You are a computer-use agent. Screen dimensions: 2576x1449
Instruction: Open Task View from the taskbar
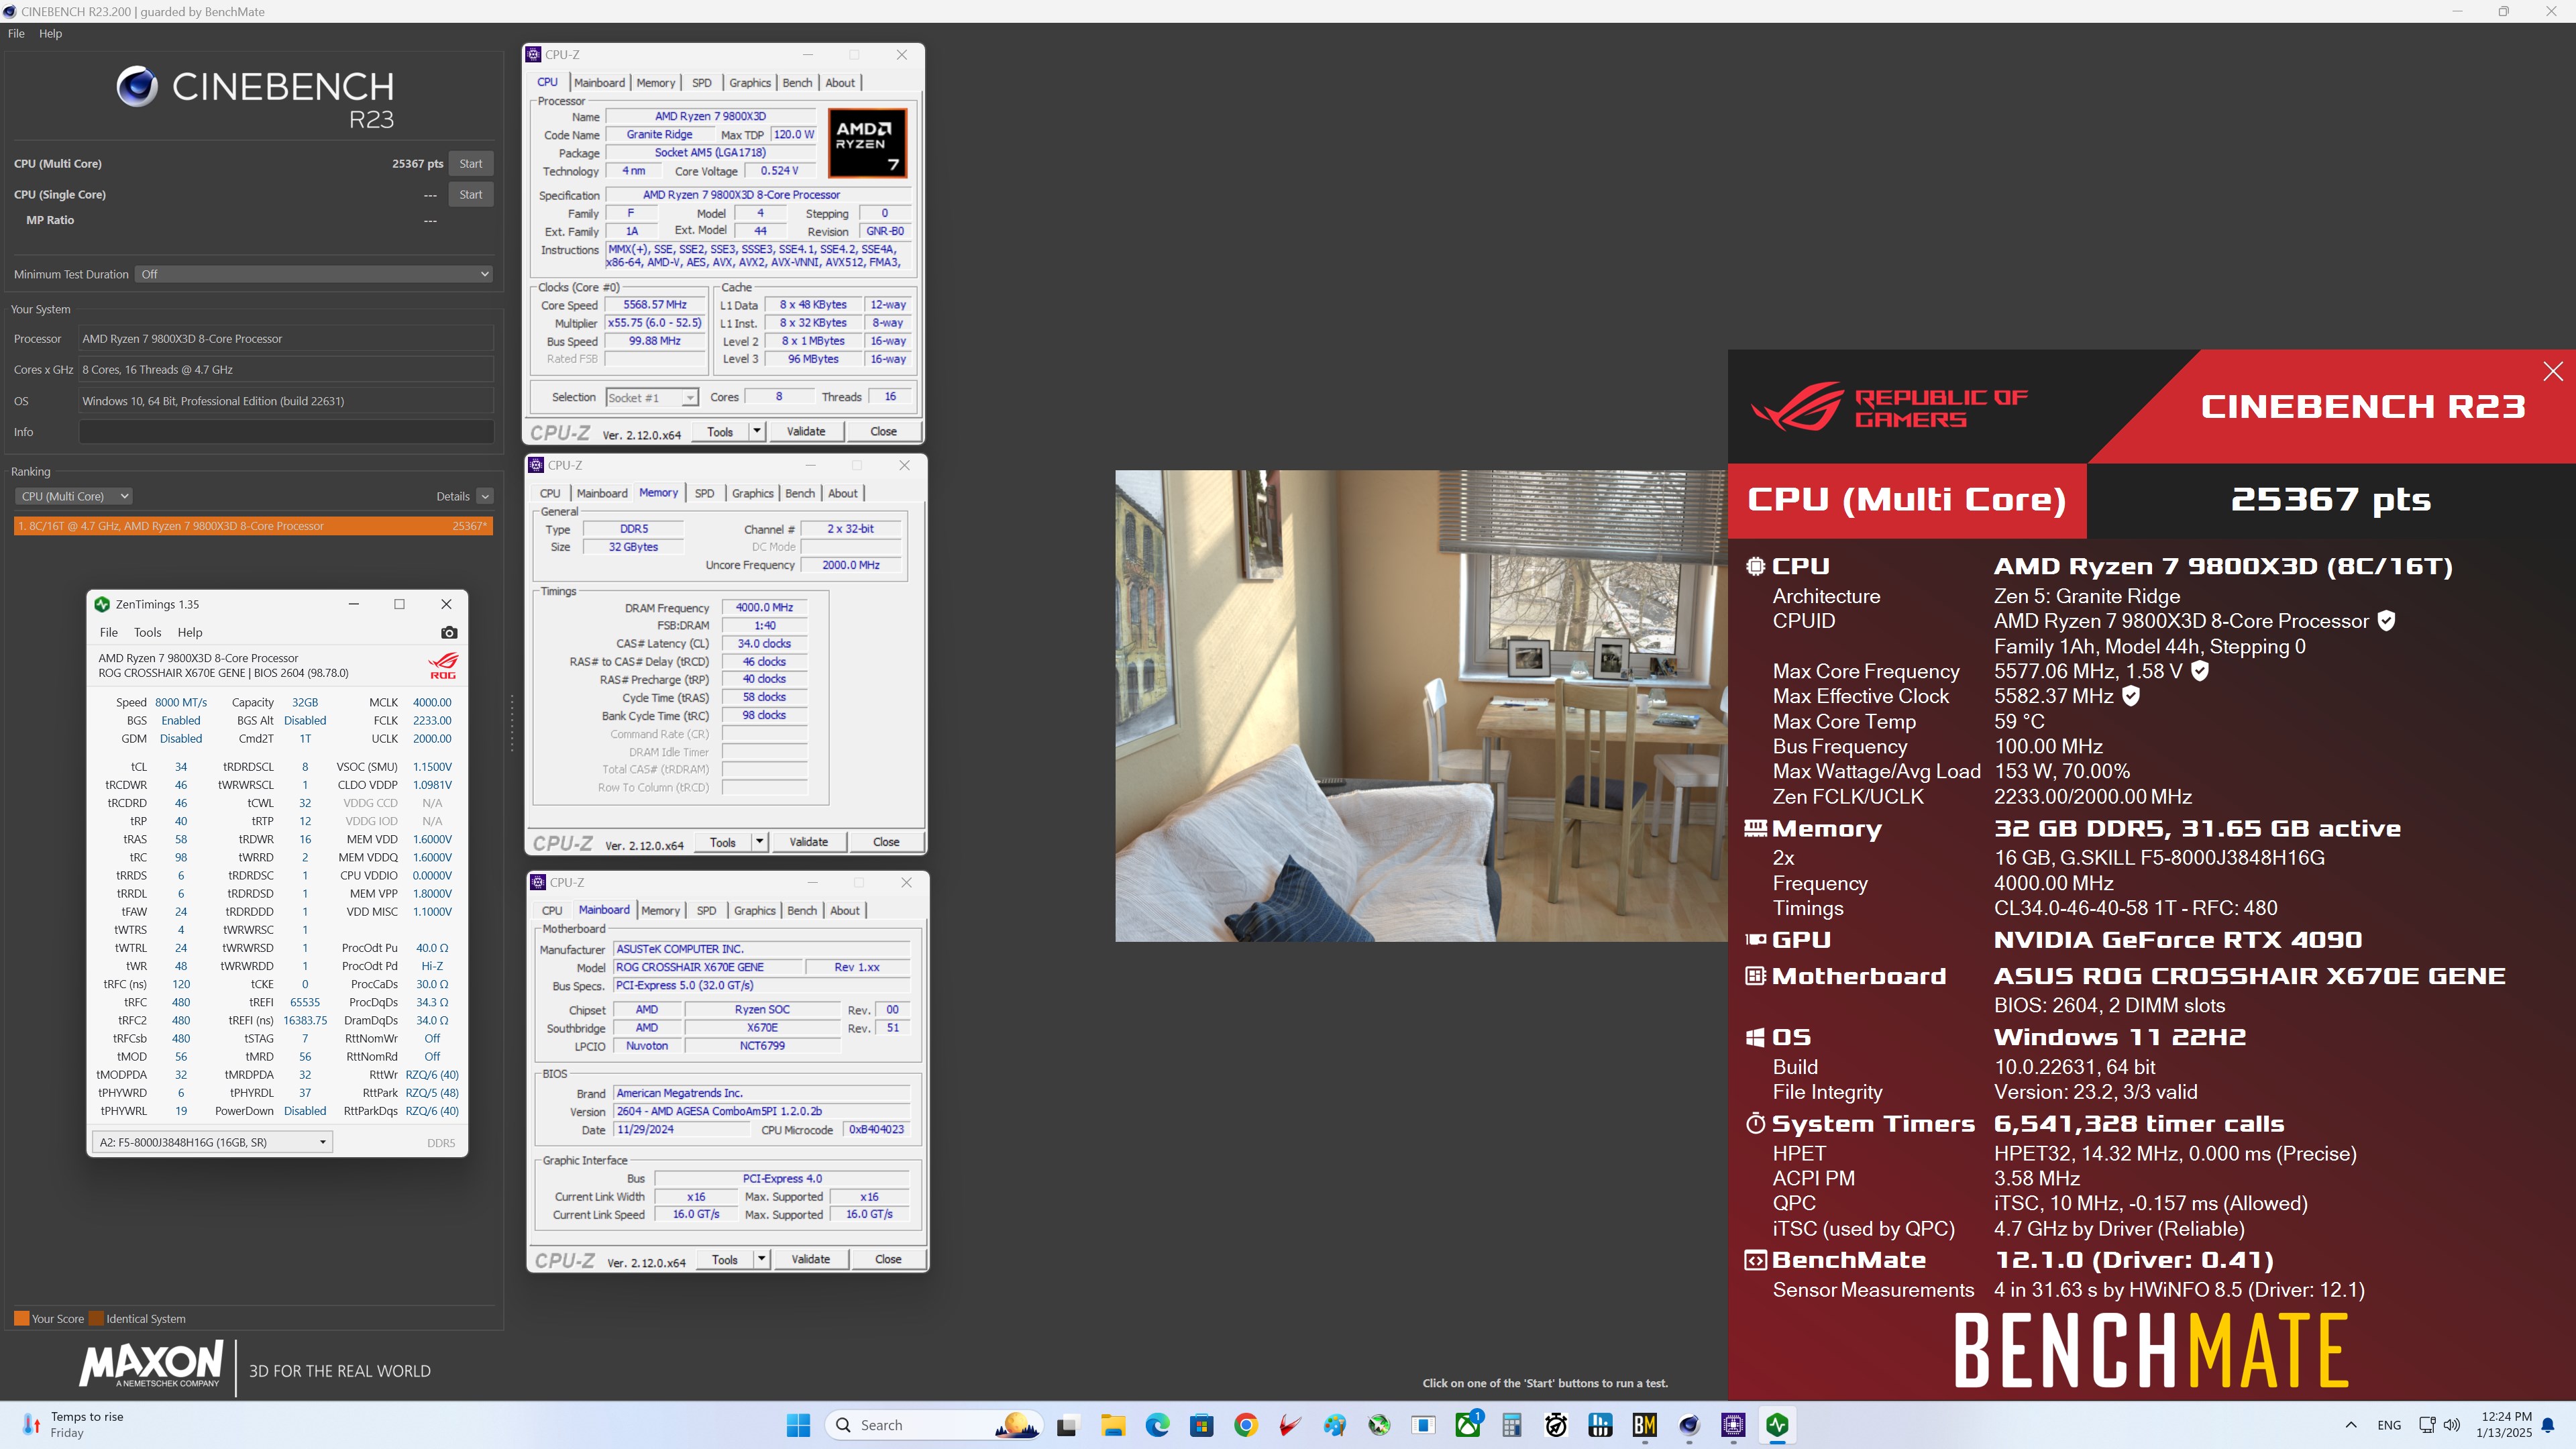1067,1425
